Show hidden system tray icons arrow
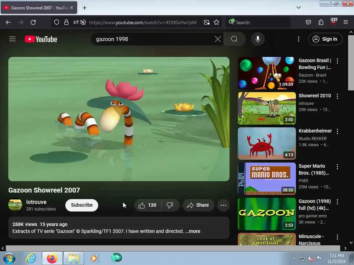The image size is (354, 265). (x=294, y=259)
